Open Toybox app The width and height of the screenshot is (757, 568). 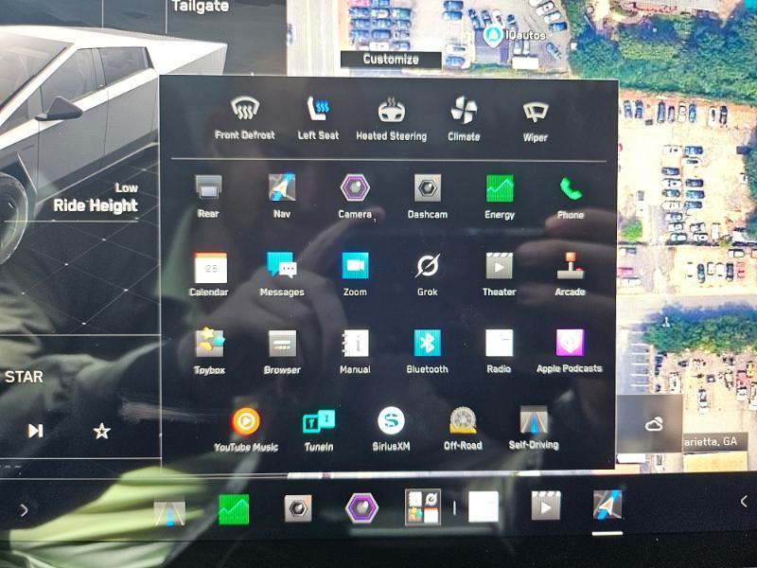click(209, 351)
